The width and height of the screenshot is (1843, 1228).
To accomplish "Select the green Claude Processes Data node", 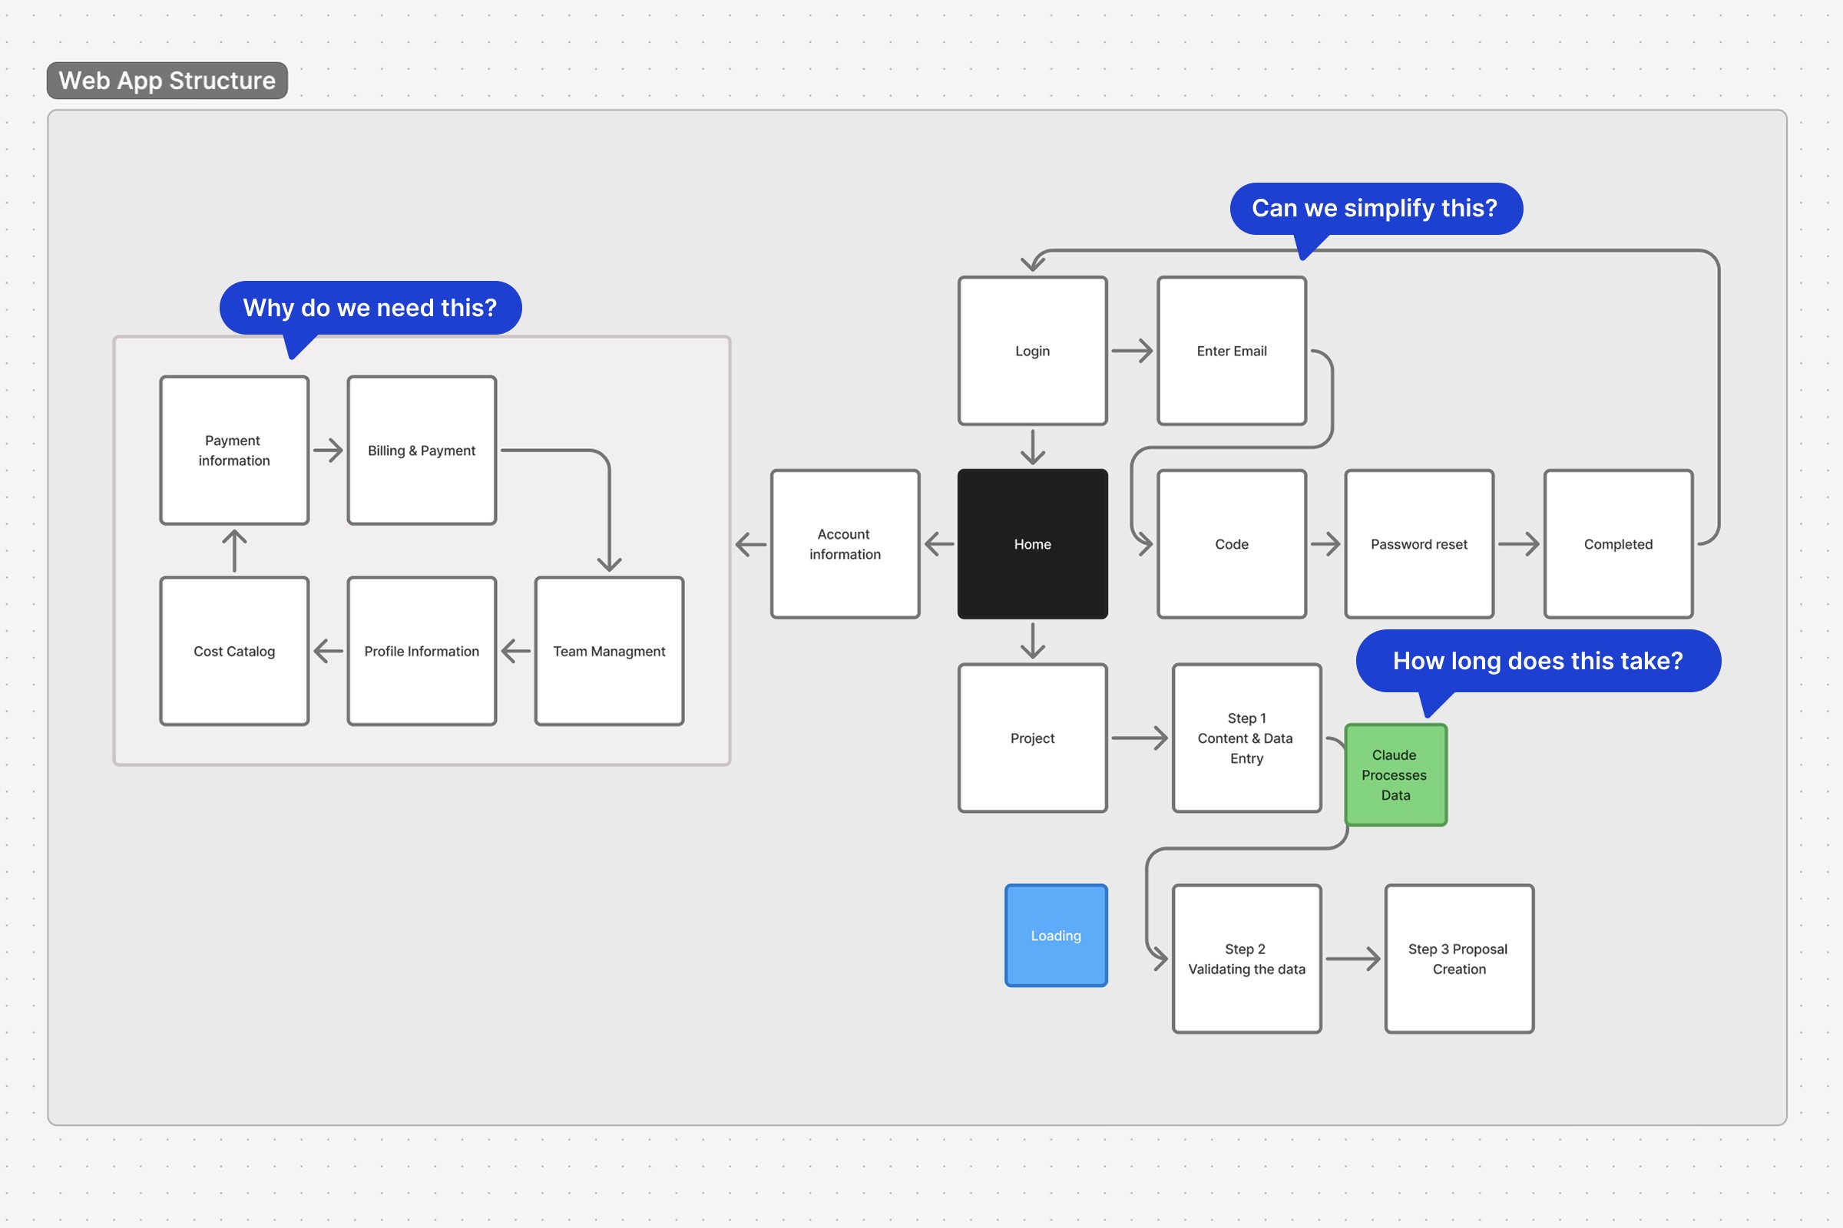I will point(1395,774).
